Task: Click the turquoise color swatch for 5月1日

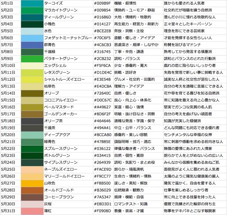Action: (32, 4)
